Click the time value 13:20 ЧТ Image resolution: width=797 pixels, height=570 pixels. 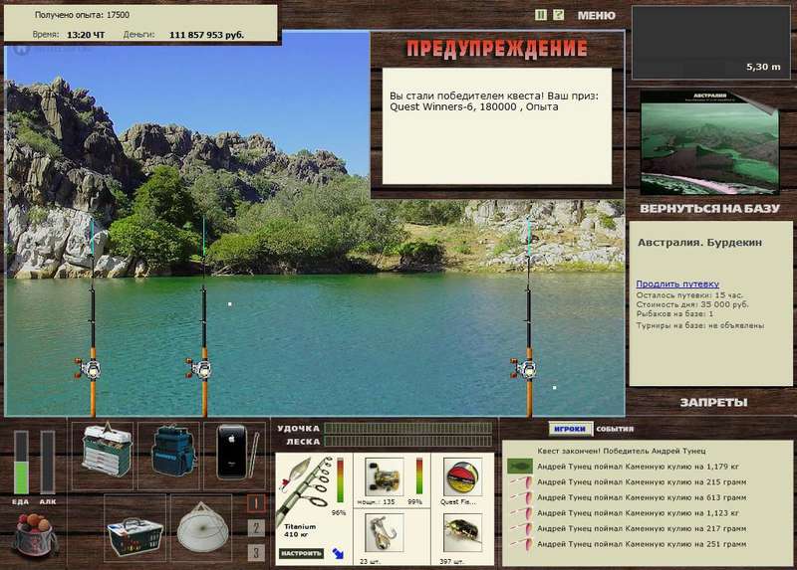(x=86, y=35)
